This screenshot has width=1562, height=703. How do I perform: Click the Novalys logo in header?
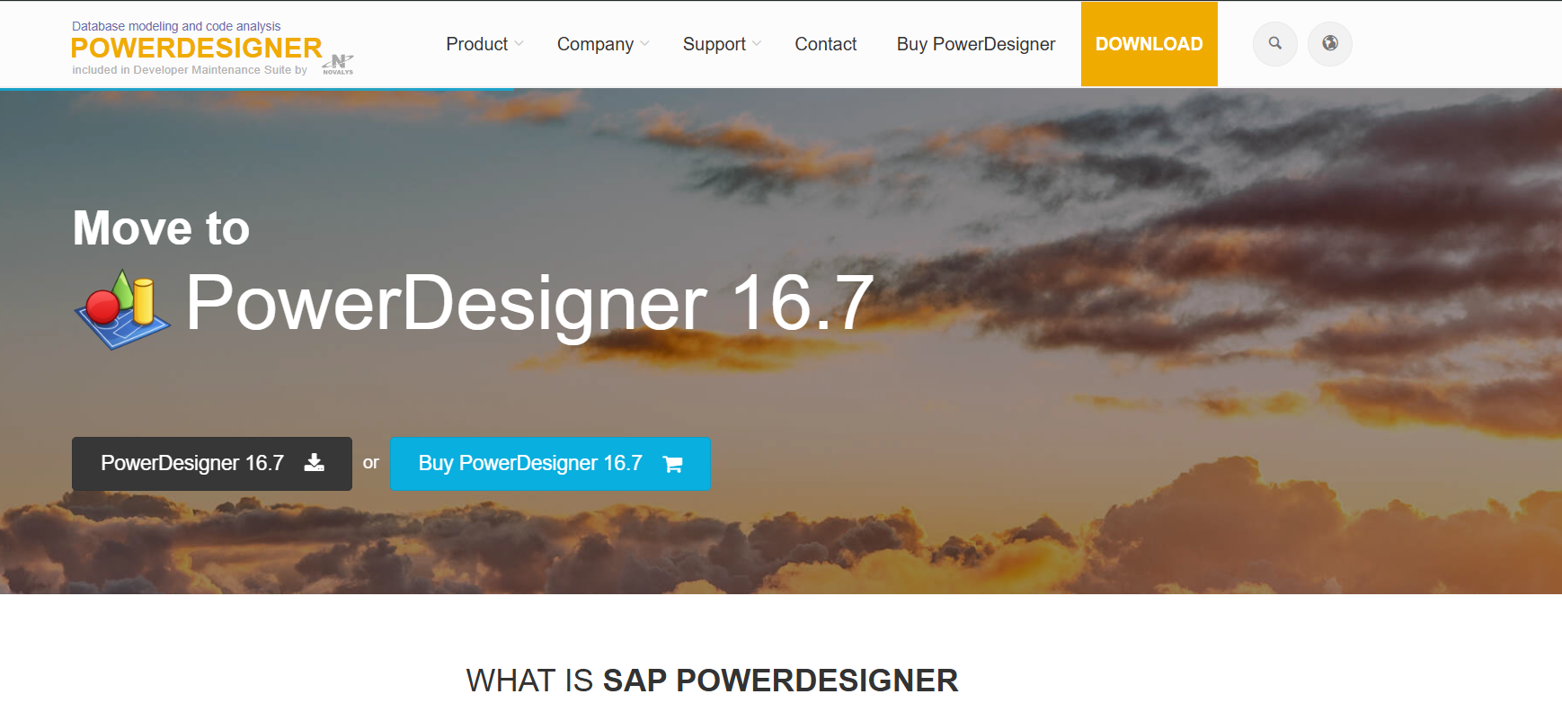[338, 64]
